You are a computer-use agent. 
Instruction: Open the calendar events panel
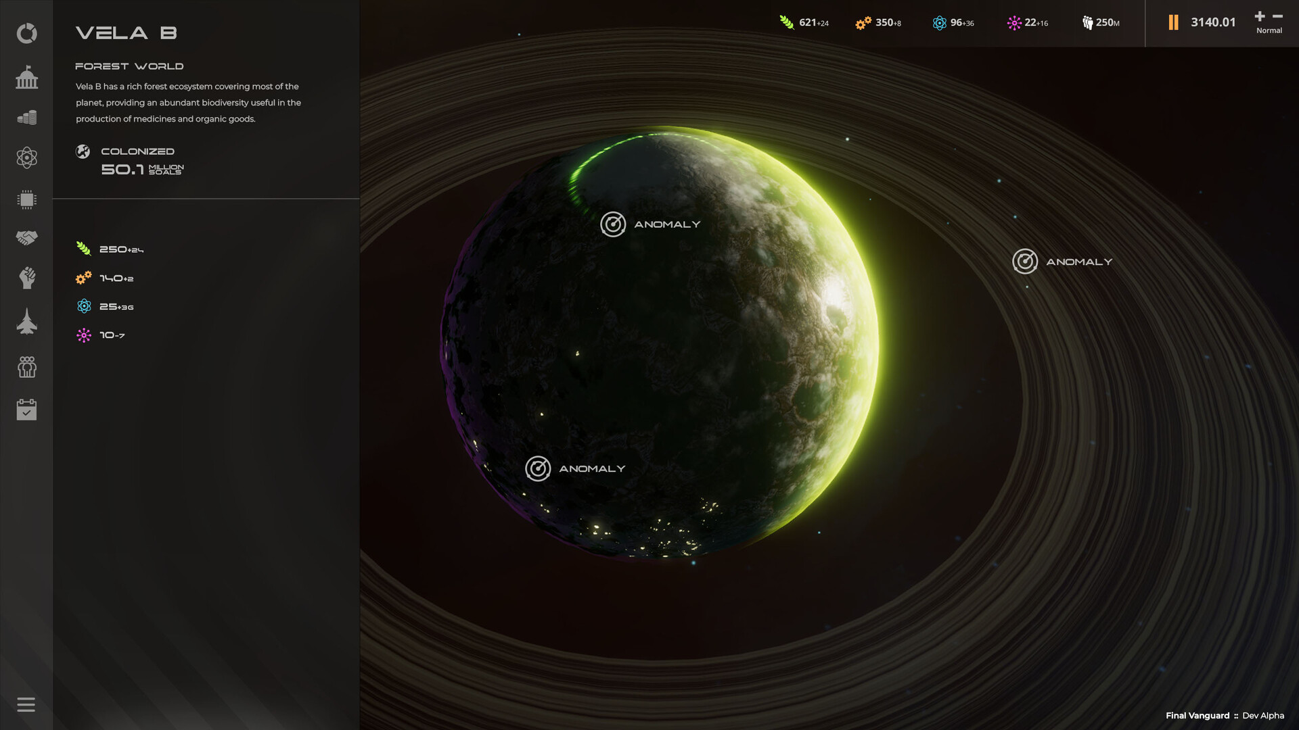point(27,409)
